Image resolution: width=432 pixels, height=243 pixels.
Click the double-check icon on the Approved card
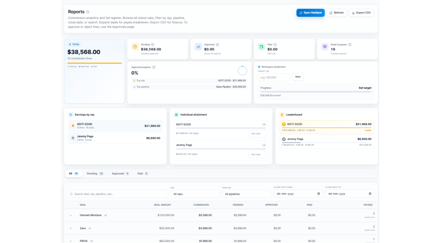pyautogui.click(x=198, y=47)
